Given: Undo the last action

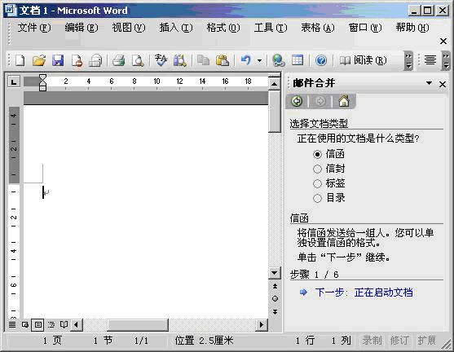Looking at the screenshot, I should 246,60.
